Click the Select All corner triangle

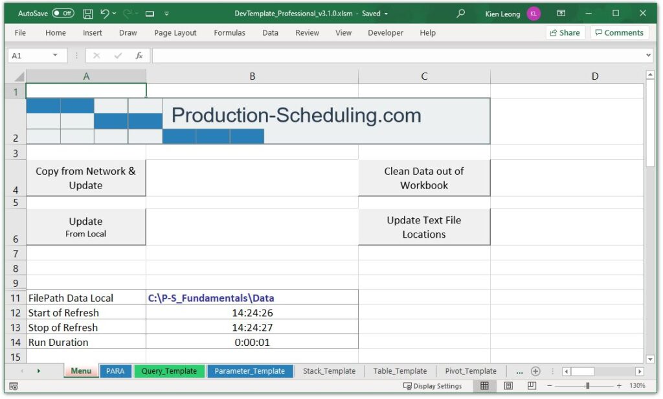pos(19,76)
